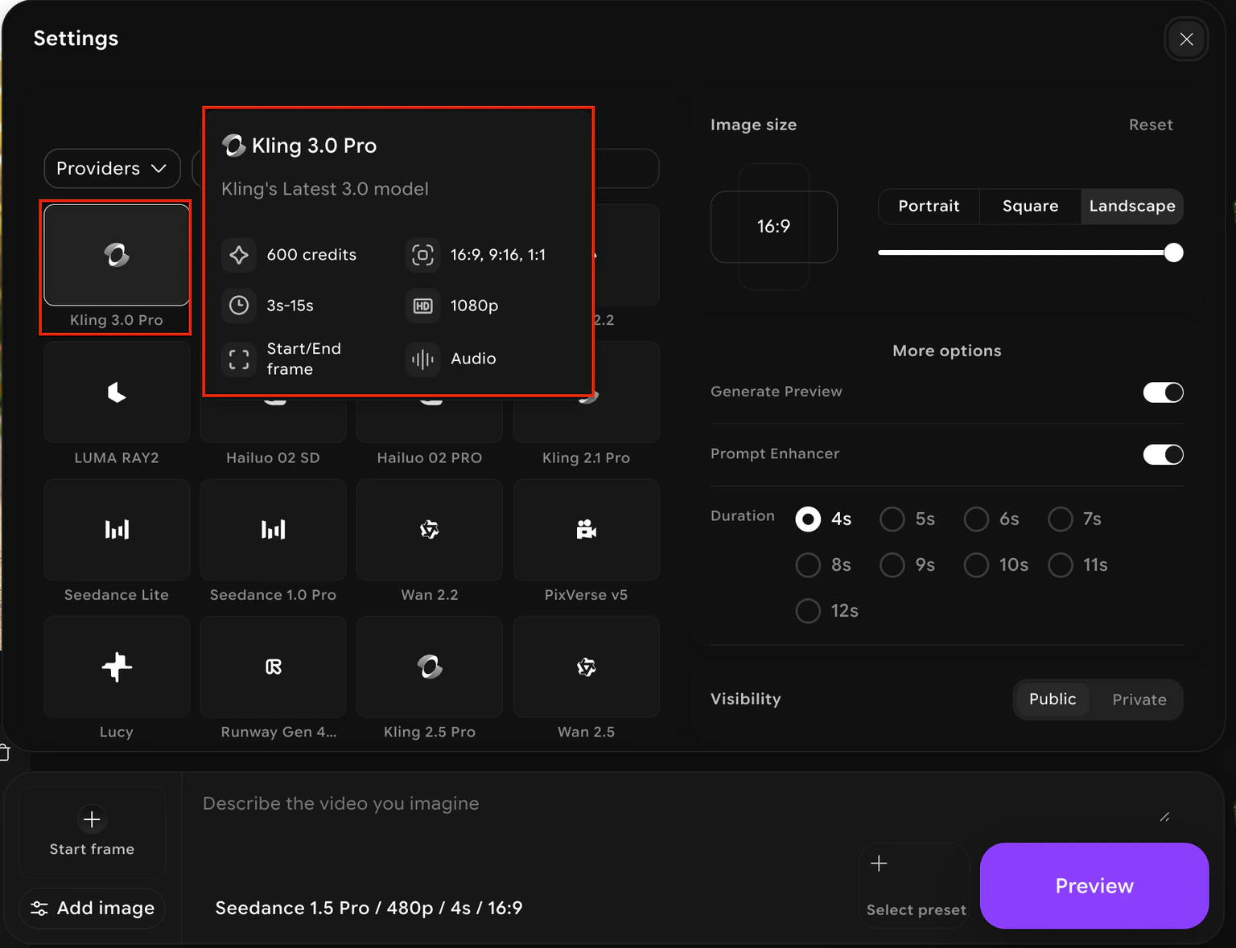
Task: Click the More options heading
Action: 947,351
